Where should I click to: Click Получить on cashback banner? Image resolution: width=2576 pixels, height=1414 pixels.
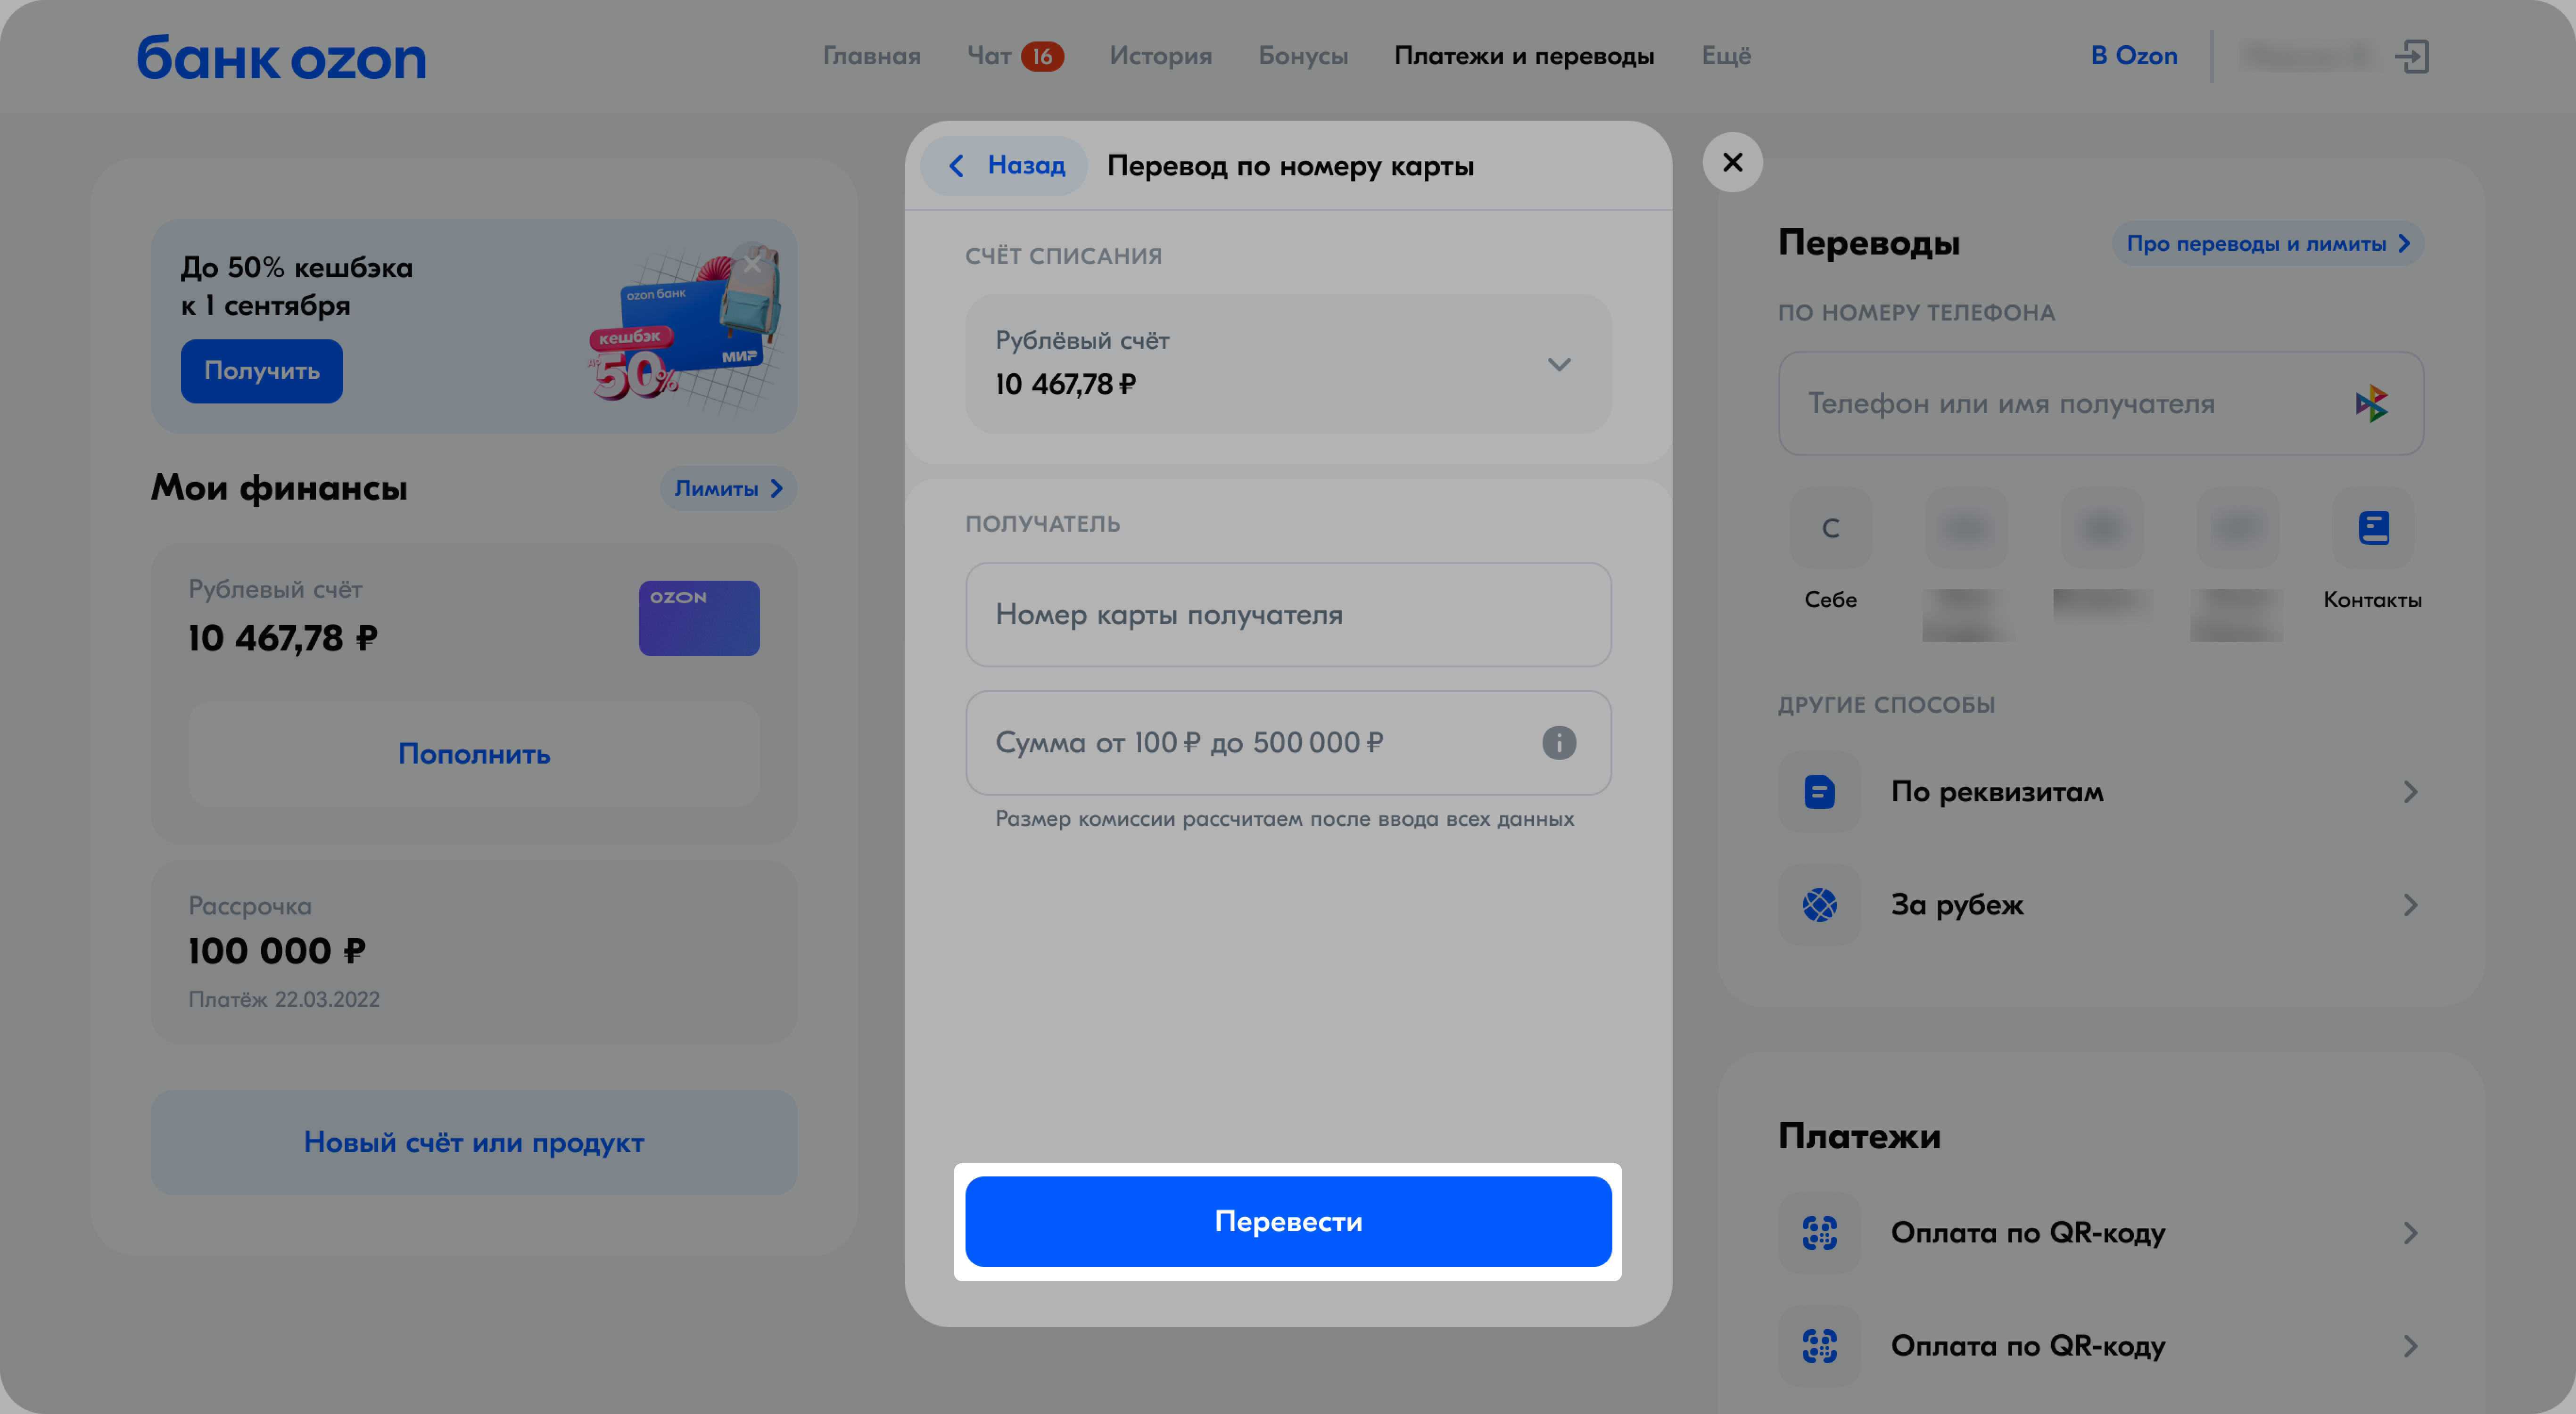[262, 371]
